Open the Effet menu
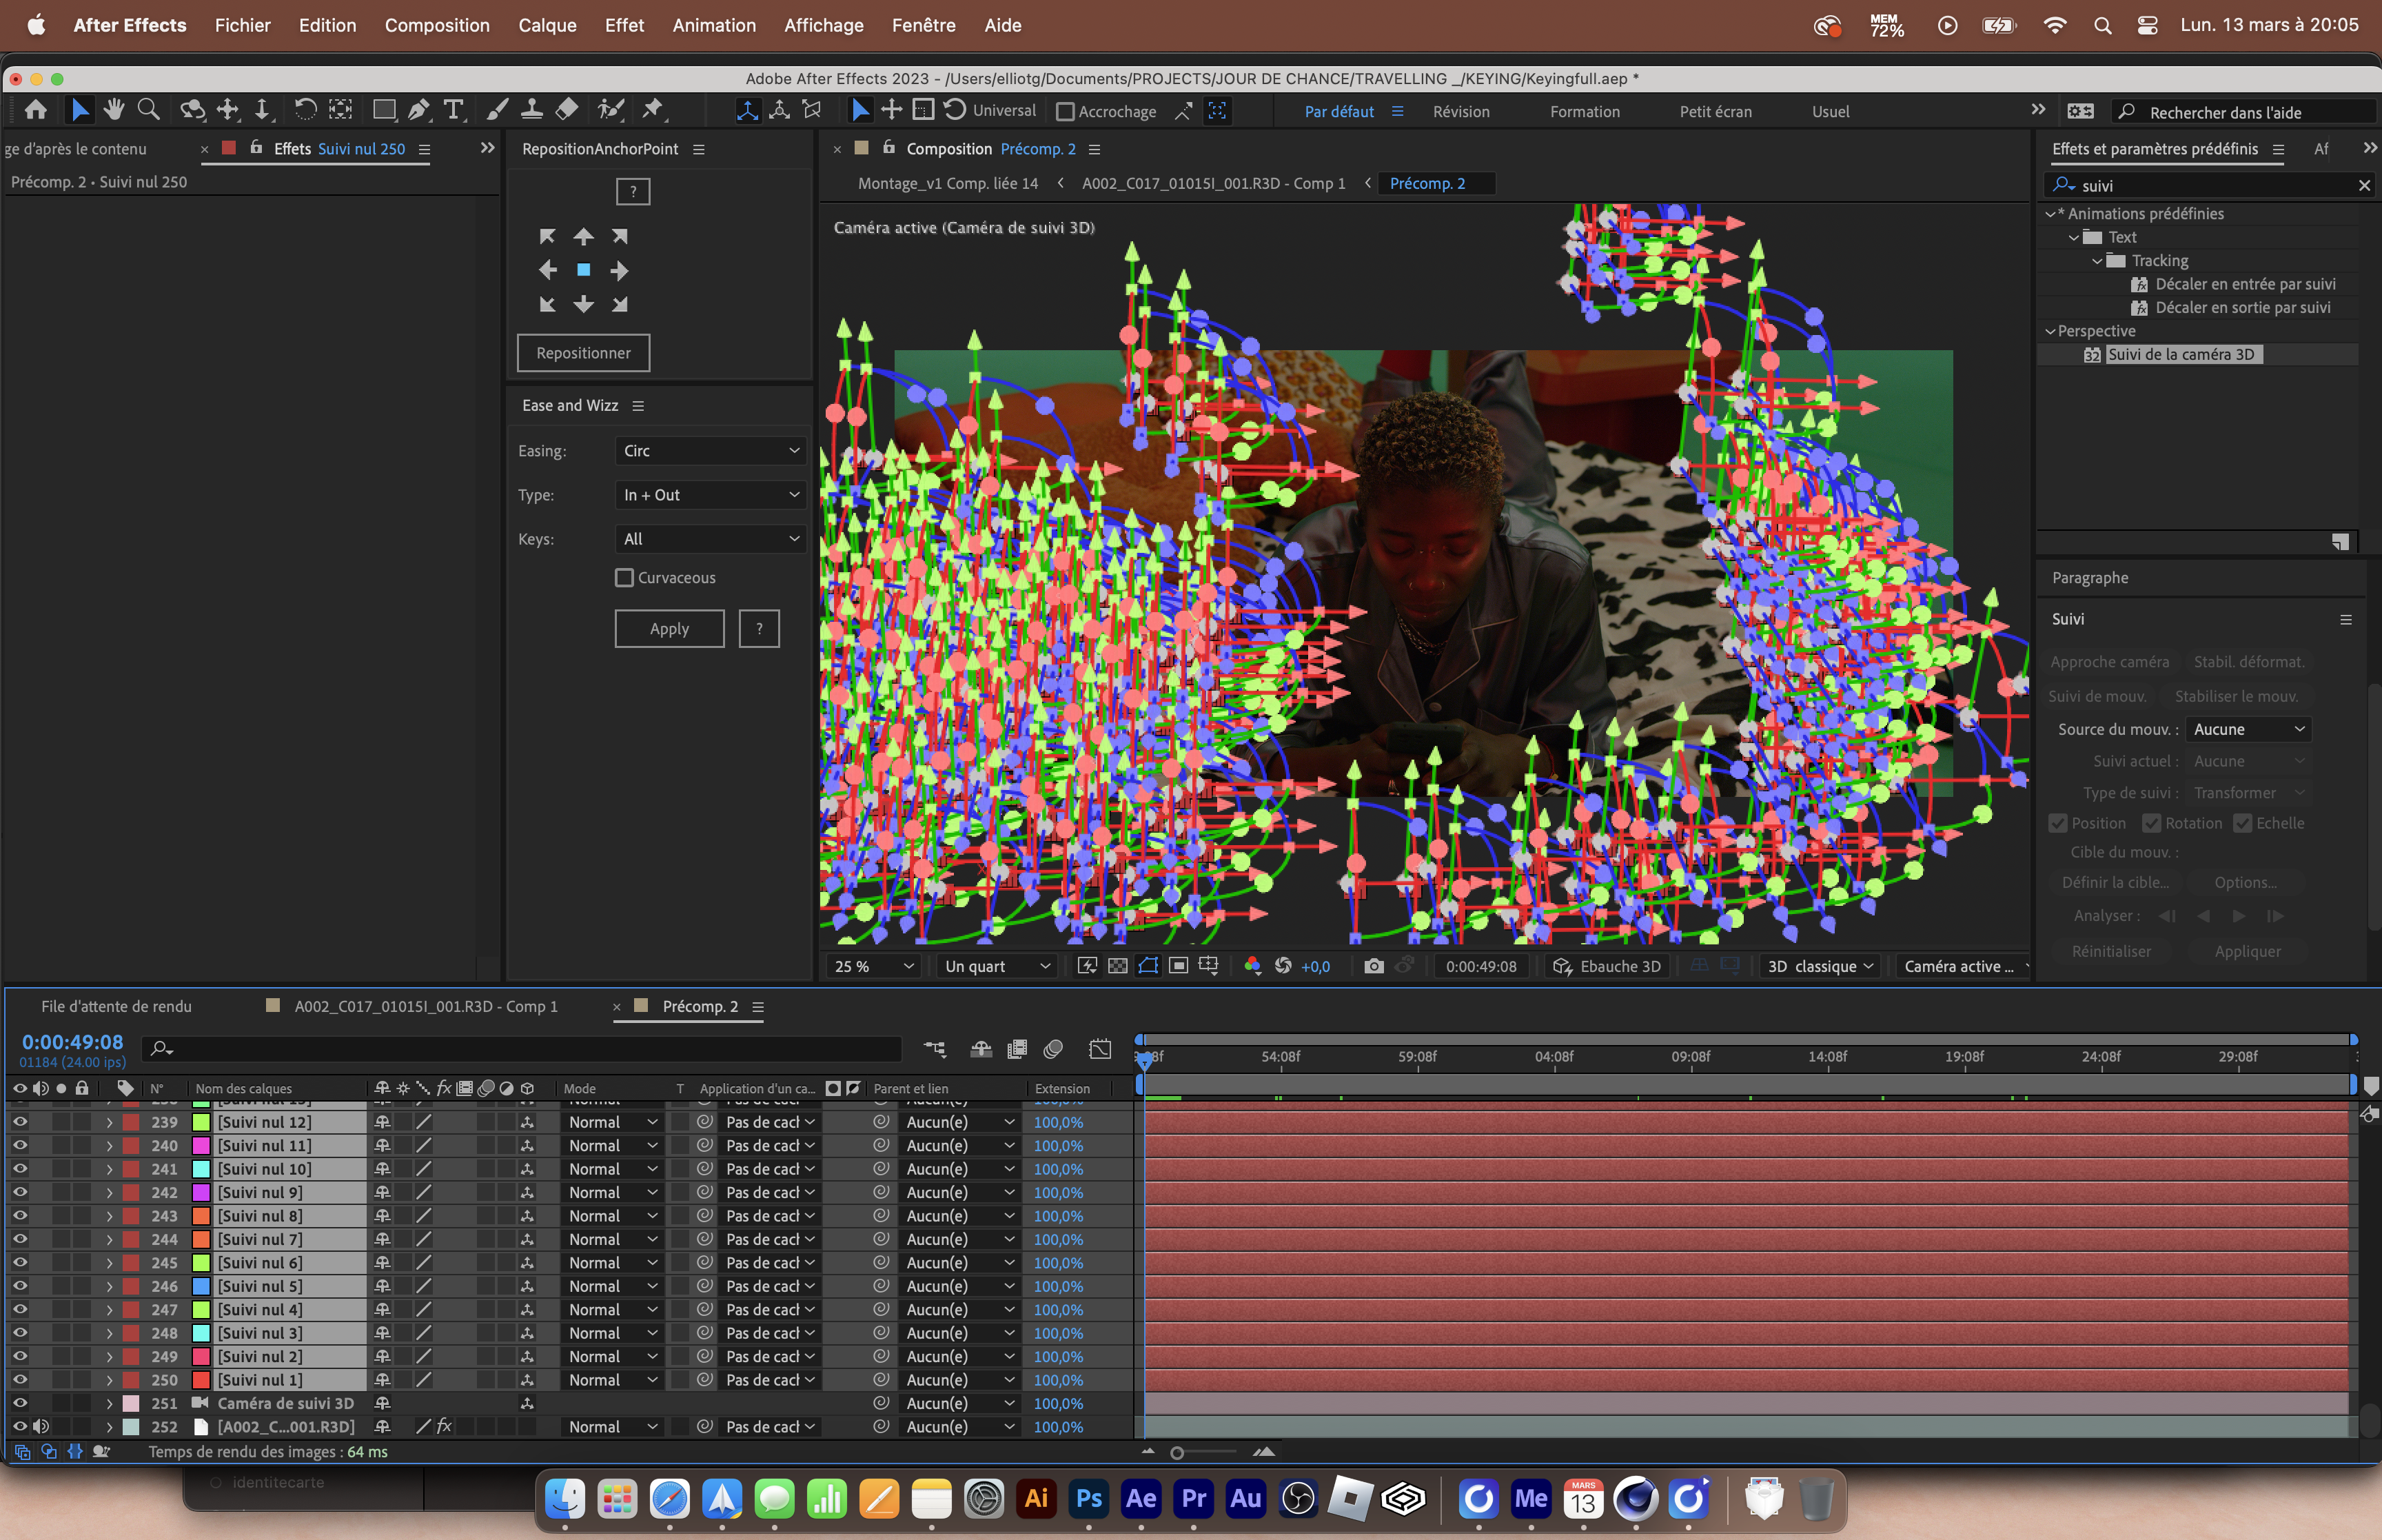 tap(624, 25)
